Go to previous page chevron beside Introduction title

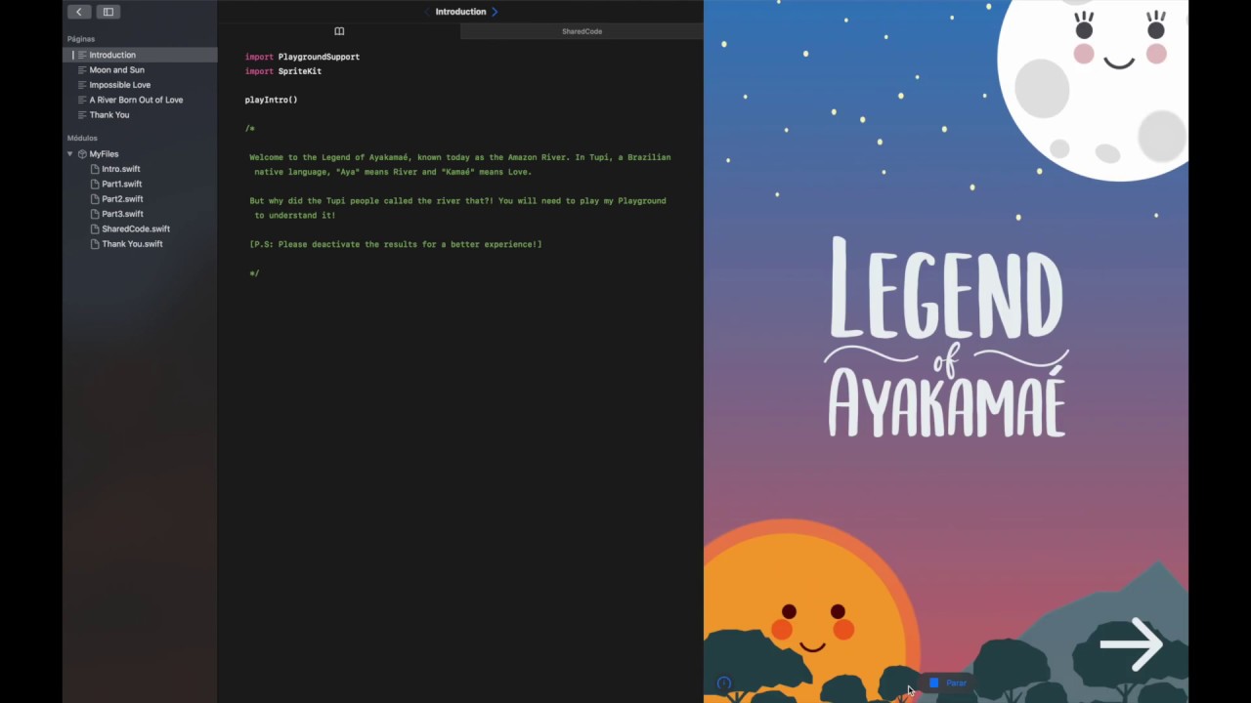(x=427, y=12)
